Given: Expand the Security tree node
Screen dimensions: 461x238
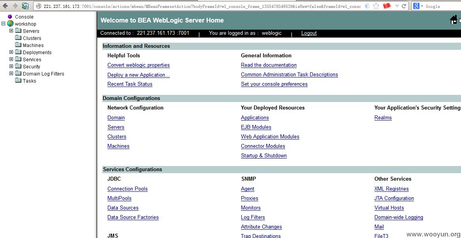Looking at the screenshot, I should (11, 66).
